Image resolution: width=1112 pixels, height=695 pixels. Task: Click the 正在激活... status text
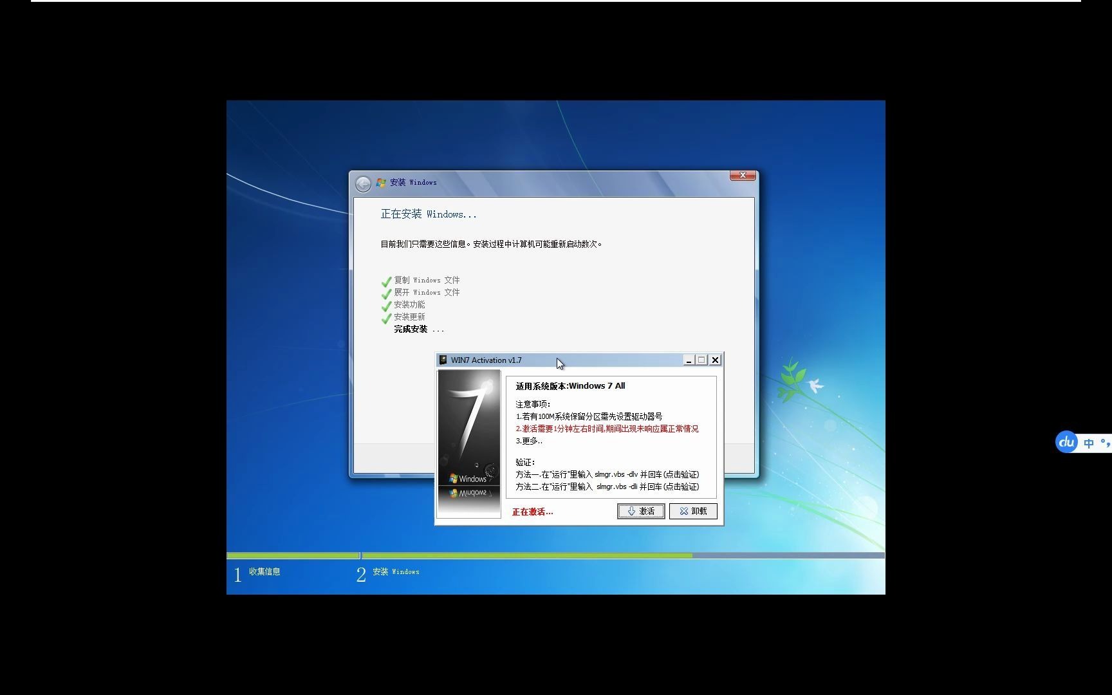pos(532,512)
